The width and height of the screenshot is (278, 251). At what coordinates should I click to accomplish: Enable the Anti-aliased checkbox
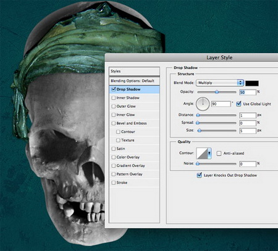click(x=219, y=154)
